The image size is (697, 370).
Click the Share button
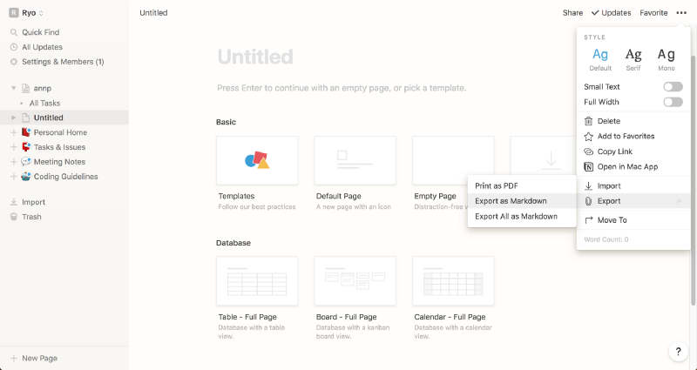coord(572,13)
